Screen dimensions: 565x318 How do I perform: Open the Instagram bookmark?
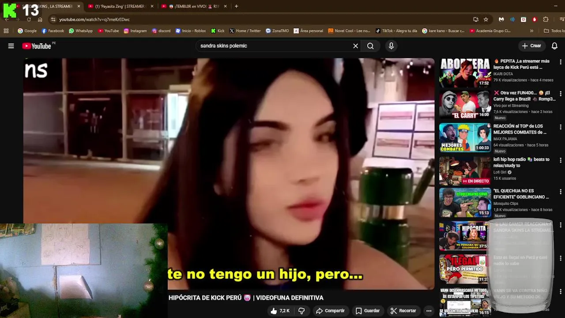pos(135,31)
